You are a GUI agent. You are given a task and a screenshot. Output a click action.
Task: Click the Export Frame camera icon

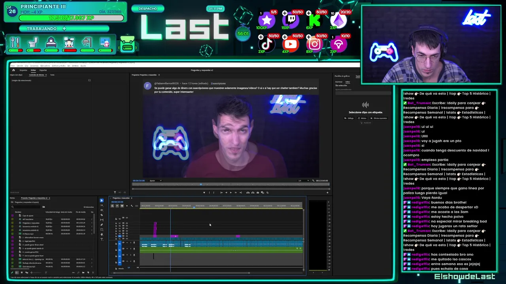tap(258, 192)
